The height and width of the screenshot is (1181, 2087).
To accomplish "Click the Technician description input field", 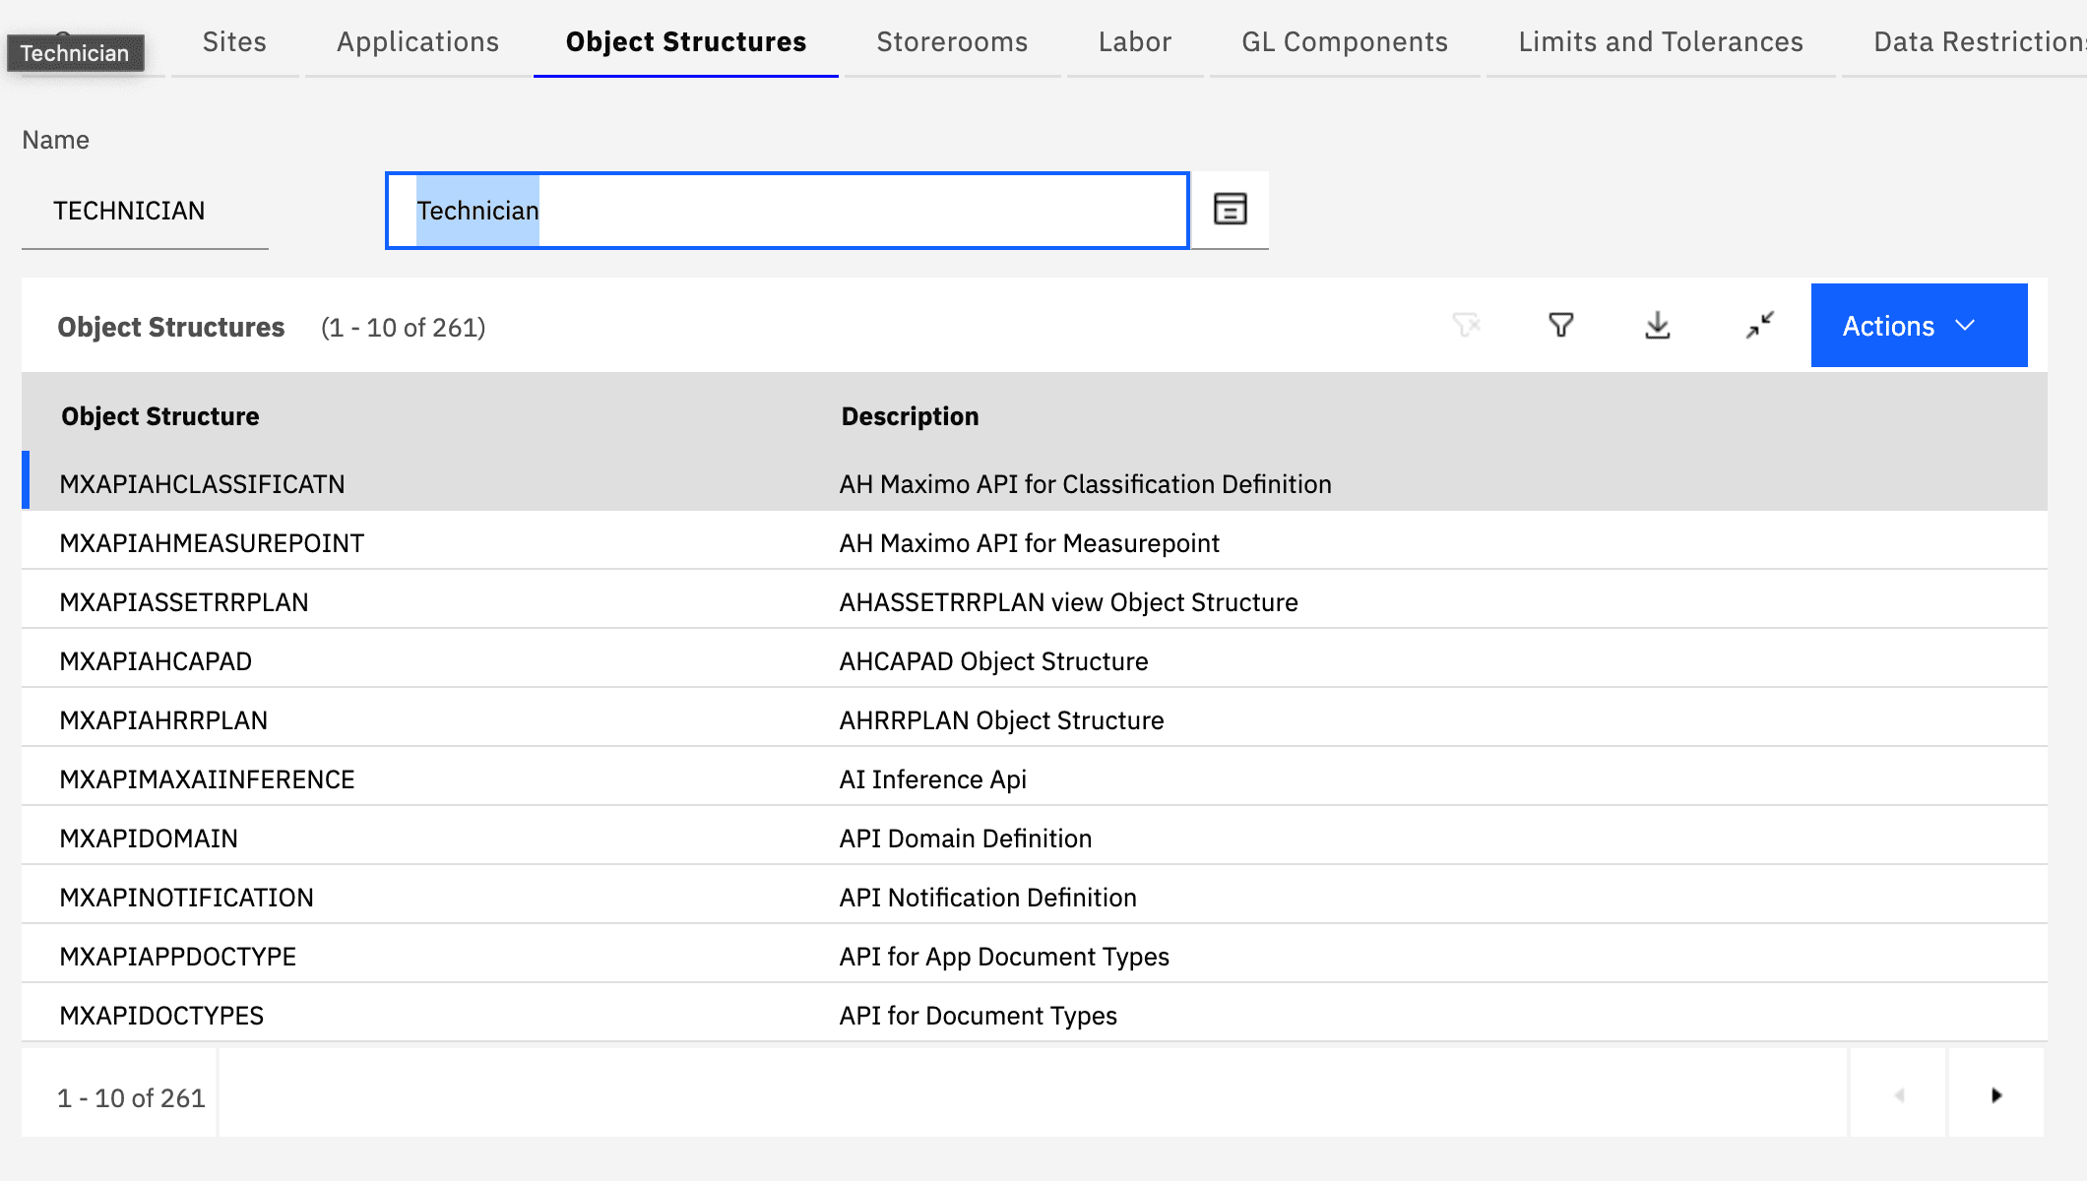I will click(x=788, y=211).
